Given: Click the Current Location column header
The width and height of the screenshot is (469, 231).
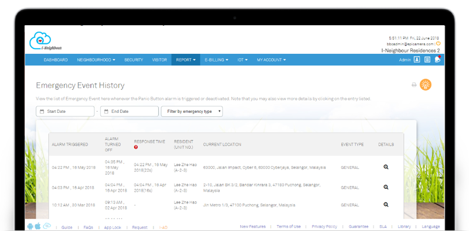Looking at the screenshot, I should coord(222,144).
